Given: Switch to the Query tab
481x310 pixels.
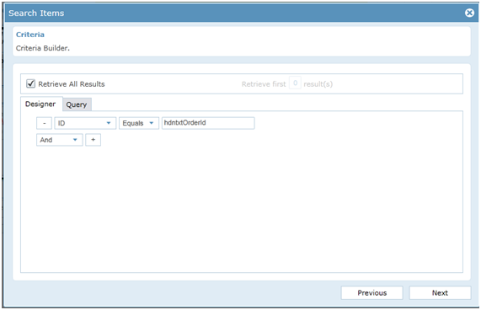Looking at the screenshot, I should tap(77, 104).
